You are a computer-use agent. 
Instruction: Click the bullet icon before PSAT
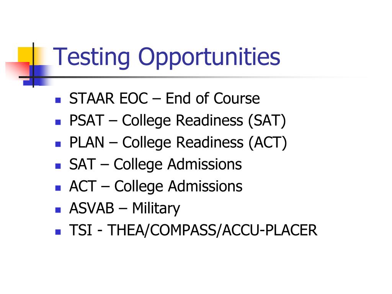coord(58,122)
